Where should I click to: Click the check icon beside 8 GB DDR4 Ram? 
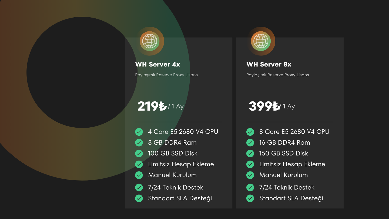(x=139, y=143)
